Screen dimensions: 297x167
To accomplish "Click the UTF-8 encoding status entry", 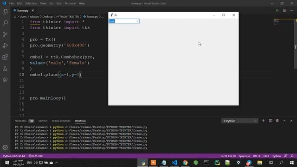I will 257,156.
